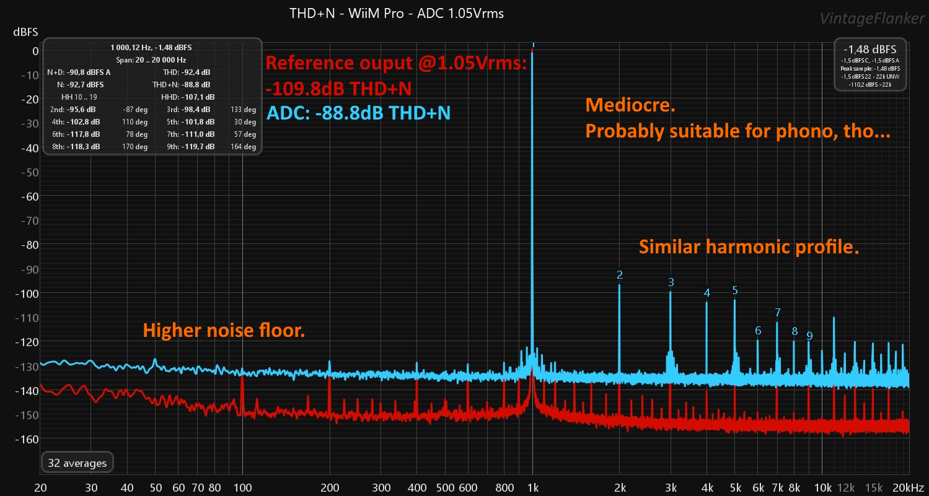Click the "9th: -119,7 dB" harmonic value

(190, 147)
